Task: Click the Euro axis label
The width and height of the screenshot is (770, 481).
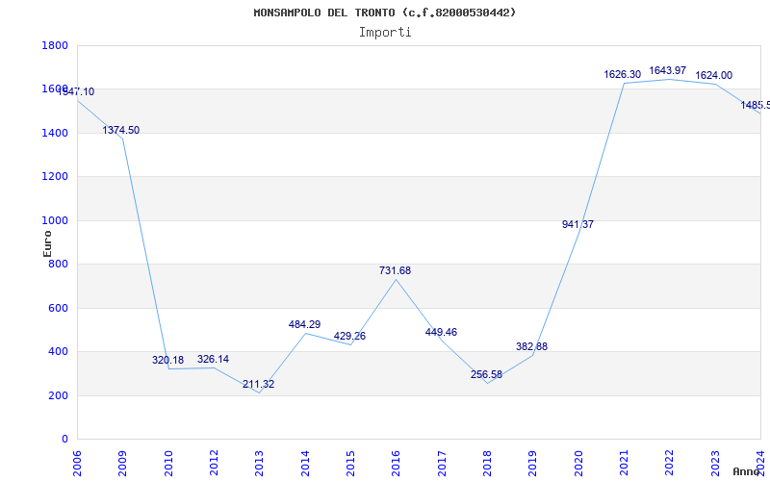Action: 47,243
